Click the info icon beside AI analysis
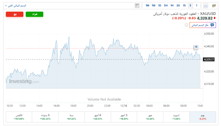The height and width of the screenshot is (126, 221). pyautogui.click(x=186, y=25)
